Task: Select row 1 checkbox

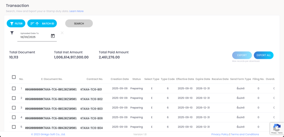Action: [x=14, y=88]
